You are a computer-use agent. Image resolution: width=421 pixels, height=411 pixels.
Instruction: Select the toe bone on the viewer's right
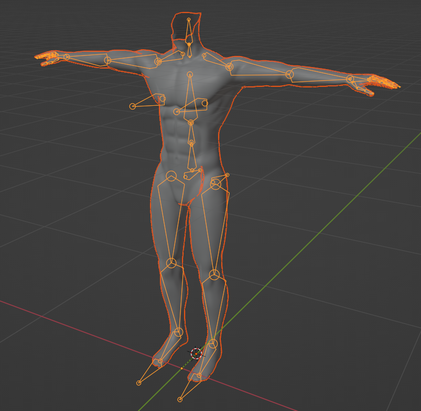pyautogui.click(x=189, y=387)
